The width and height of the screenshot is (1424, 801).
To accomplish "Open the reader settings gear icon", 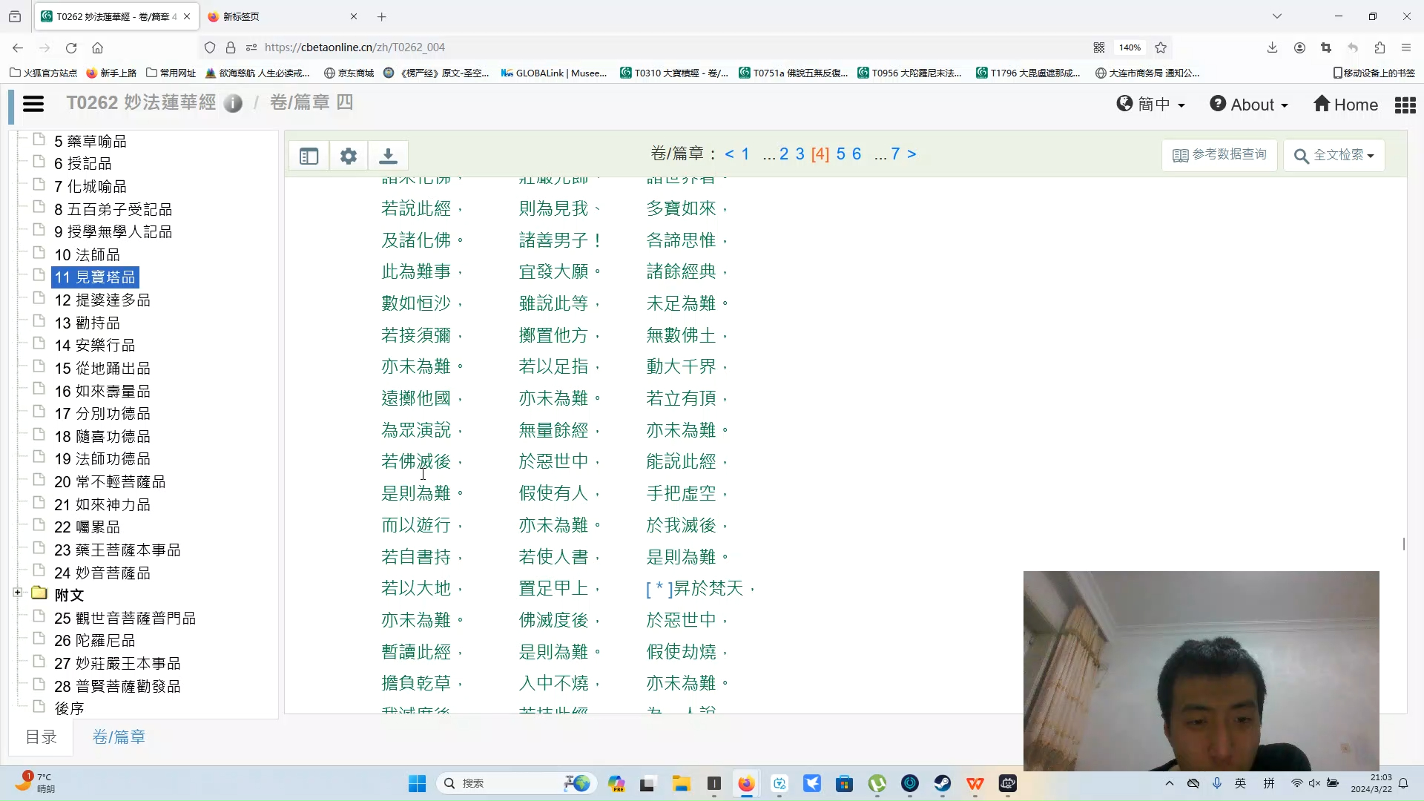I will tap(349, 156).
